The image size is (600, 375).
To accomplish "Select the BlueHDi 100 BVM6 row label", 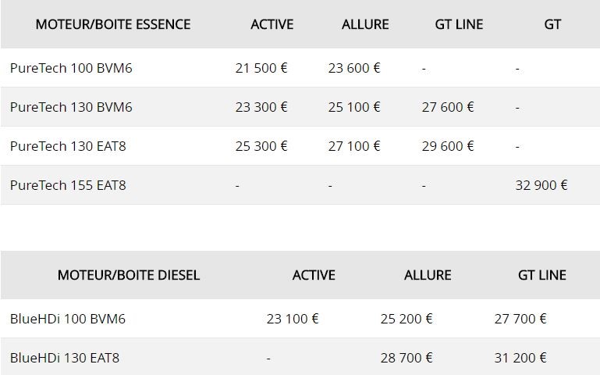I will click(68, 319).
